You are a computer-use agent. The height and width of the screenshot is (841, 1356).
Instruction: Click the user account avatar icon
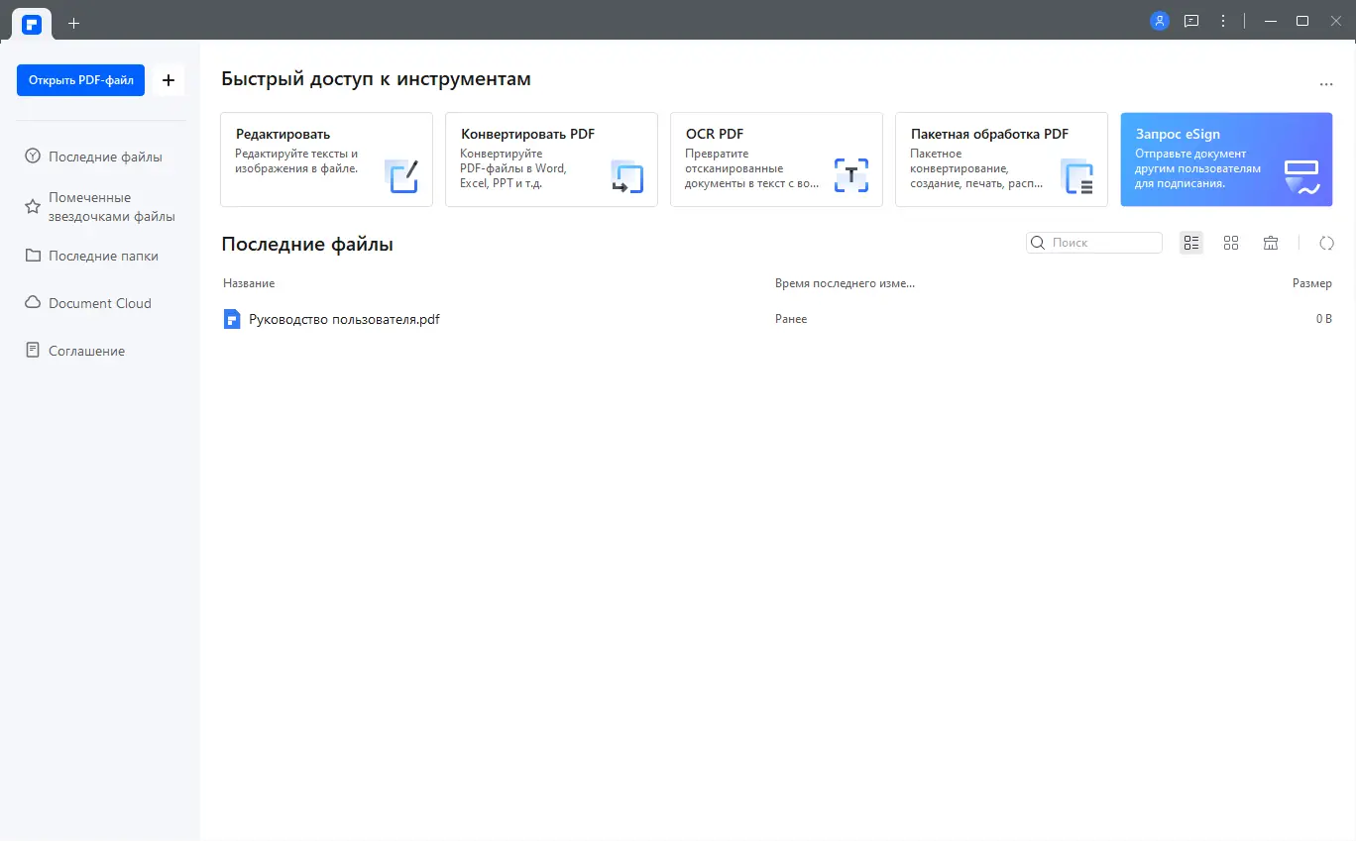[1159, 20]
